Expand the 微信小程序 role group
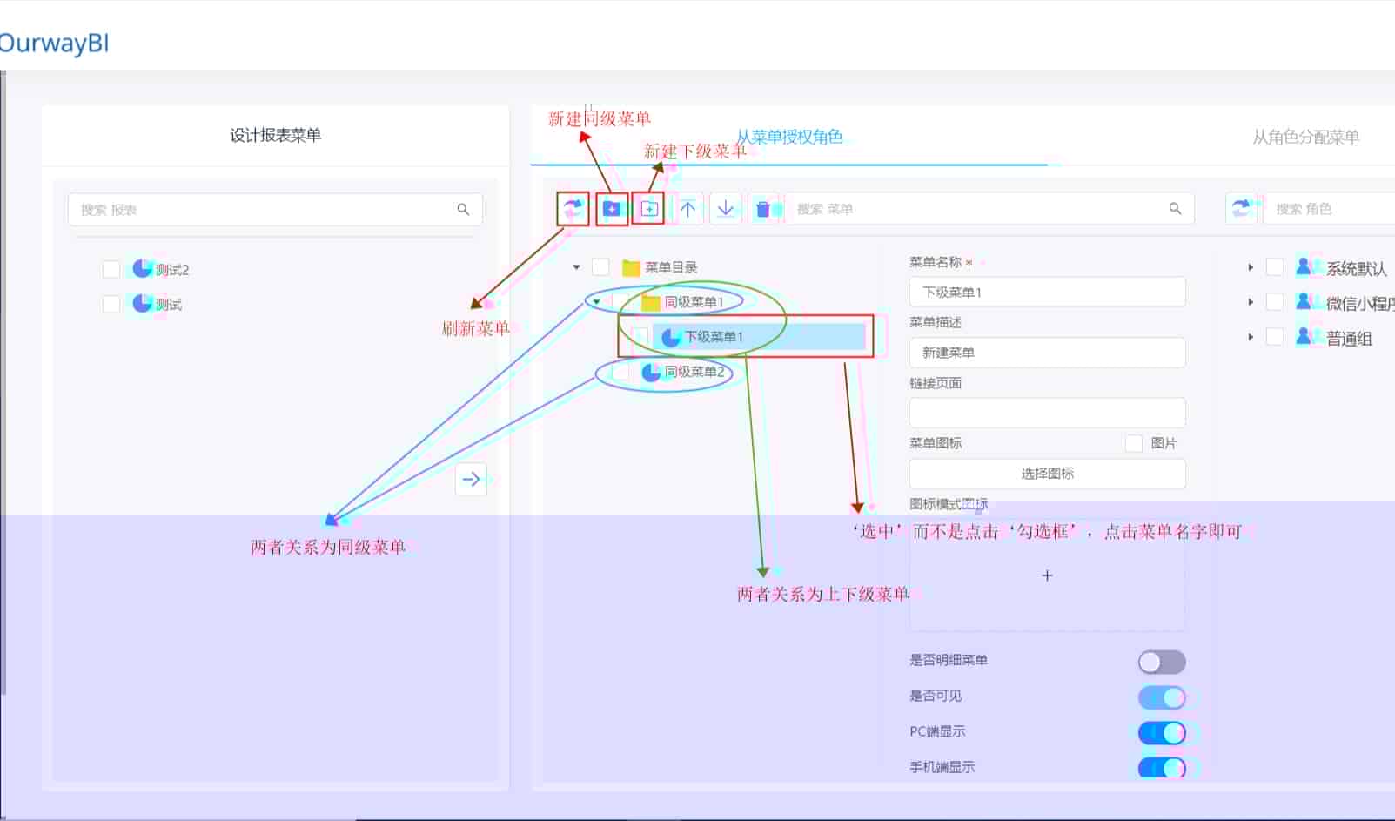The height and width of the screenshot is (821, 1395). point(1251,302)
